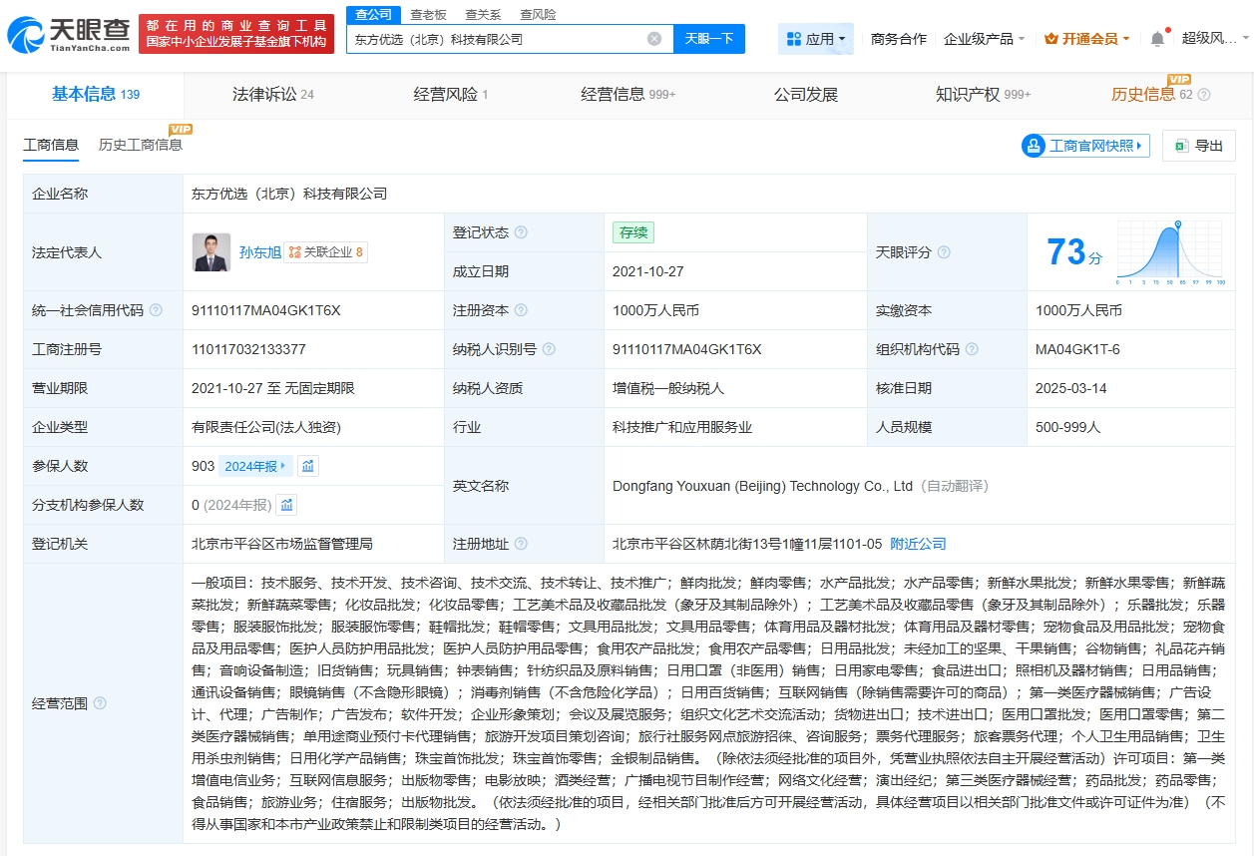
Task: Click the clear (x) icon in search box
Action: tap(655, 38)
